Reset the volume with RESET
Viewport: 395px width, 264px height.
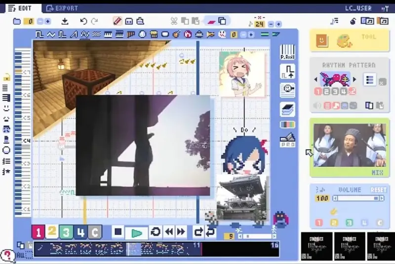click(x=378, y=190)
